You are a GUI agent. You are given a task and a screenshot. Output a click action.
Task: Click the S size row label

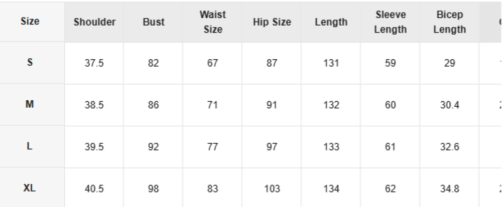pos(30,62)
